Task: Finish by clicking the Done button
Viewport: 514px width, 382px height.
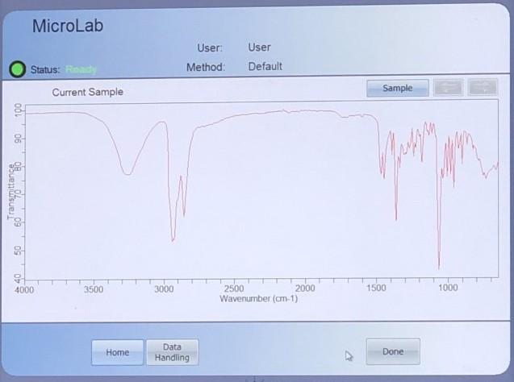Action: coord(393,351)
